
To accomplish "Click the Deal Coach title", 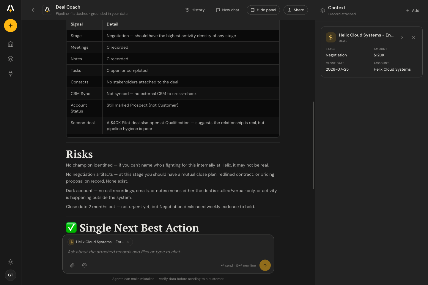I will coord(68,7).
